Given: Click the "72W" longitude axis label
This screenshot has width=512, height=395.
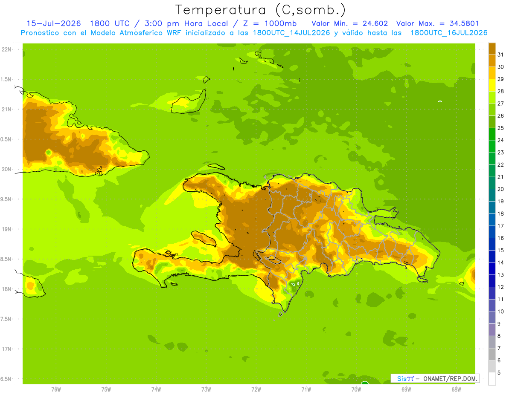Looking at the screenshot, I should (256, 390).
